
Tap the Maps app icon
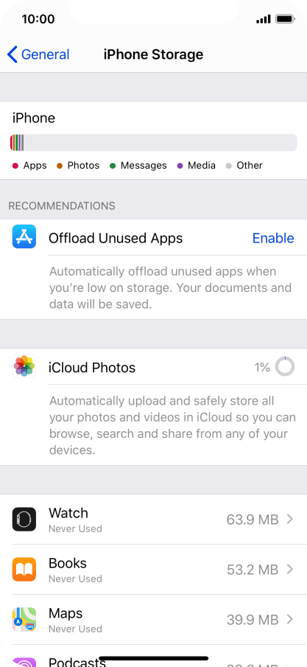pyautogui.click(x=24, y=619)
